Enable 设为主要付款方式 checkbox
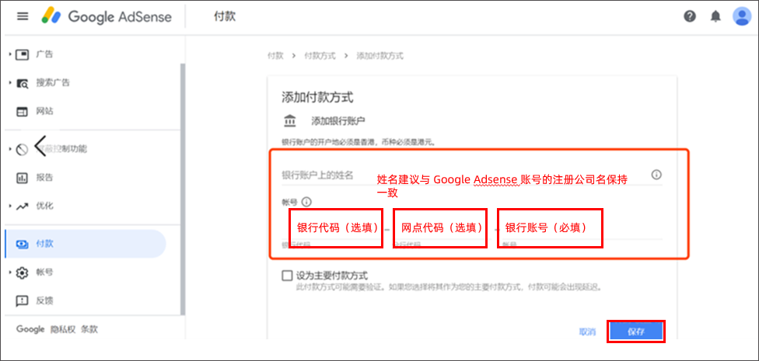This screenshot has width=759, height=361. coord(287,276)
